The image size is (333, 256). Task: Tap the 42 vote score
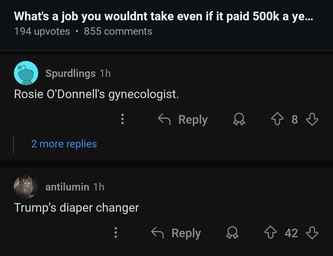[x=291, y=233]
